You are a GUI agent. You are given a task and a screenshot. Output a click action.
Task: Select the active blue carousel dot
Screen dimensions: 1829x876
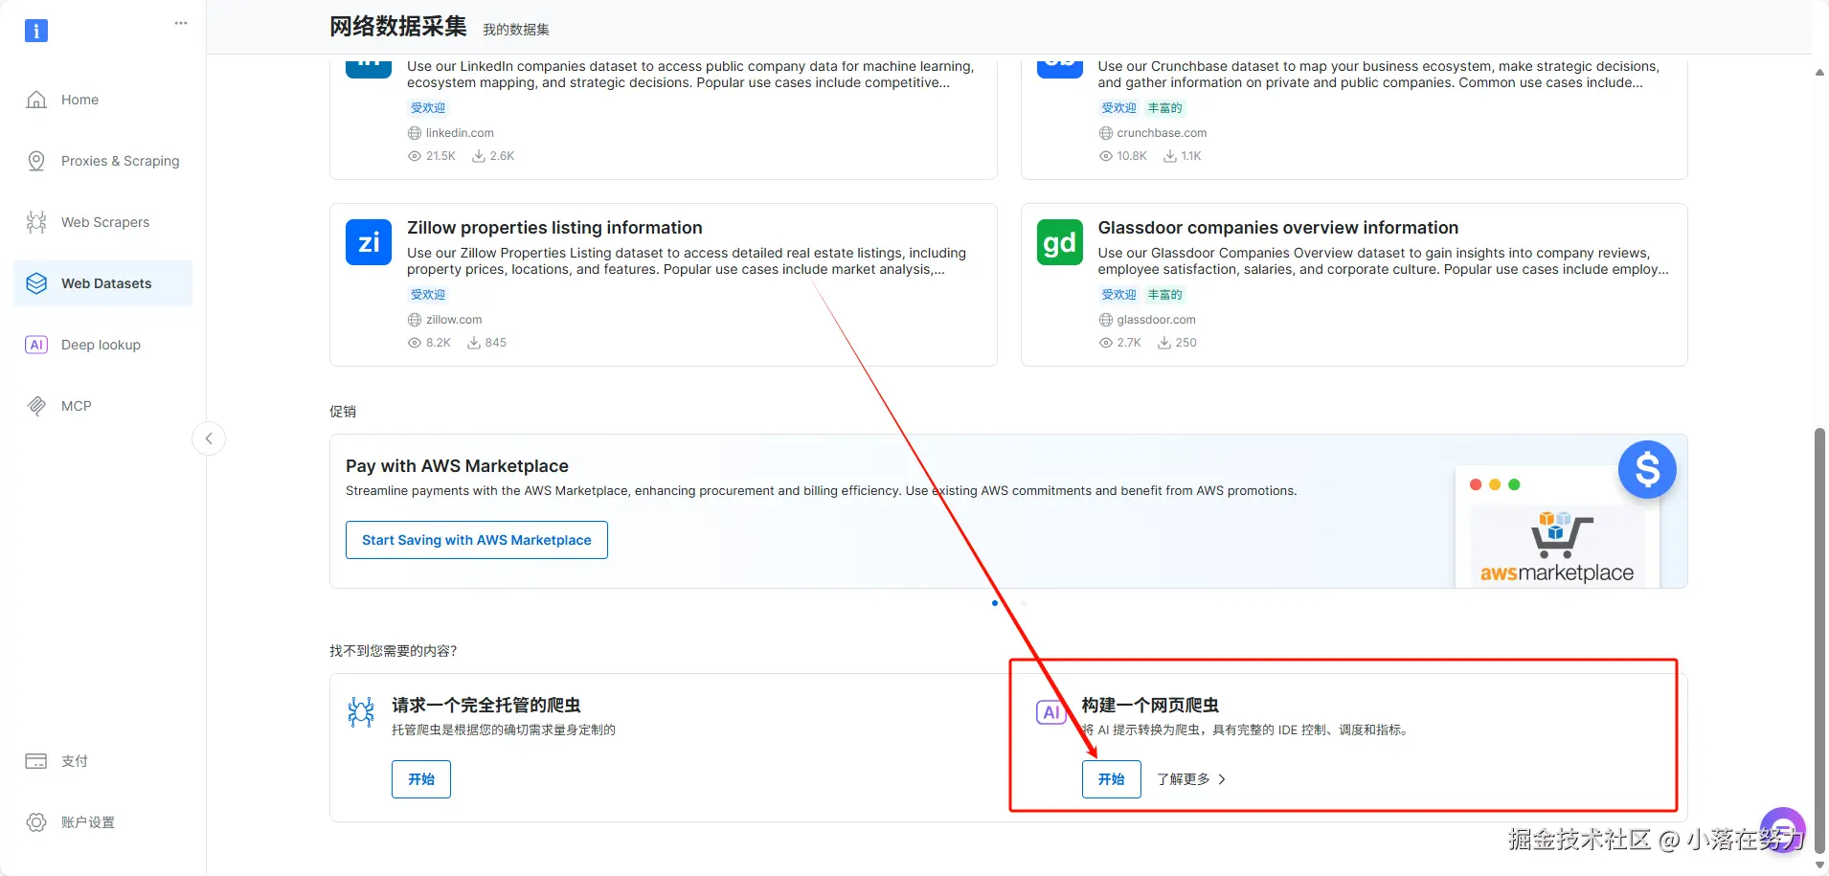click(x=995, y=603)
